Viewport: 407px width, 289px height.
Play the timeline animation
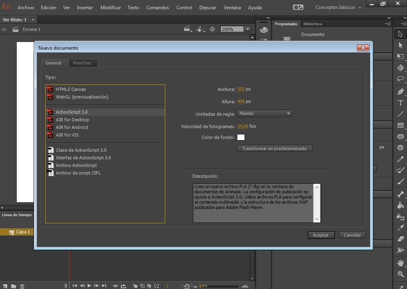click(89, 286)
